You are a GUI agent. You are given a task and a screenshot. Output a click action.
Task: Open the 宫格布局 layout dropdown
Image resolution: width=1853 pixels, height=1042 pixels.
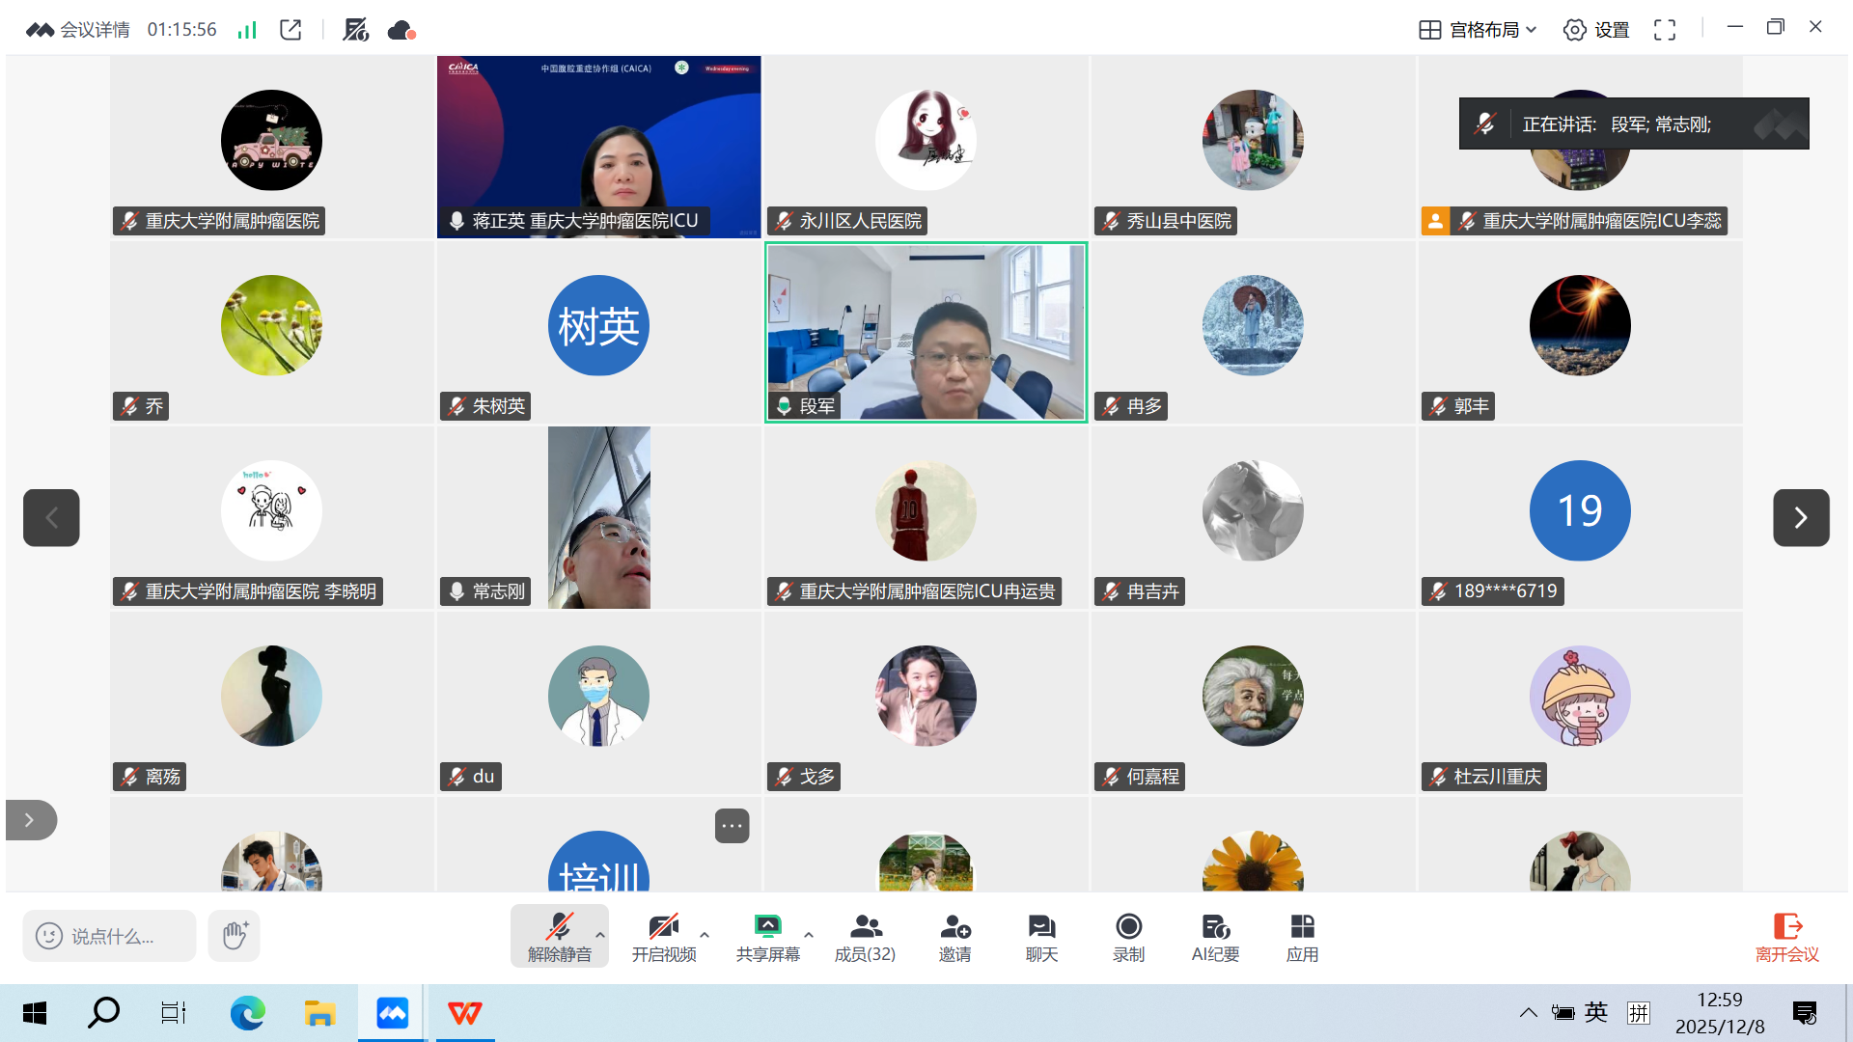click(1476, 29)
